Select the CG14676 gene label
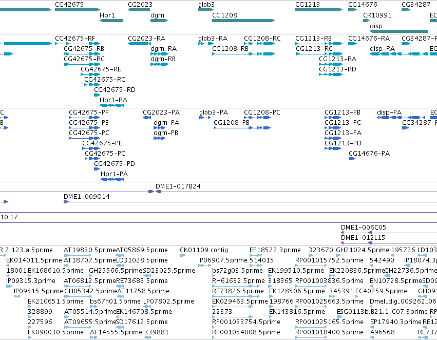437x340 pixels. (363, 5)
